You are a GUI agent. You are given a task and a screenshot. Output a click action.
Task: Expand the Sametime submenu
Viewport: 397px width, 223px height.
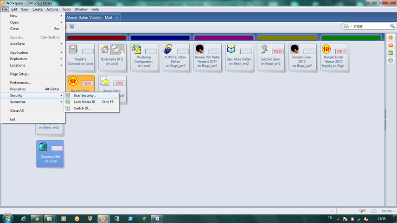click(x=33, y=102)
